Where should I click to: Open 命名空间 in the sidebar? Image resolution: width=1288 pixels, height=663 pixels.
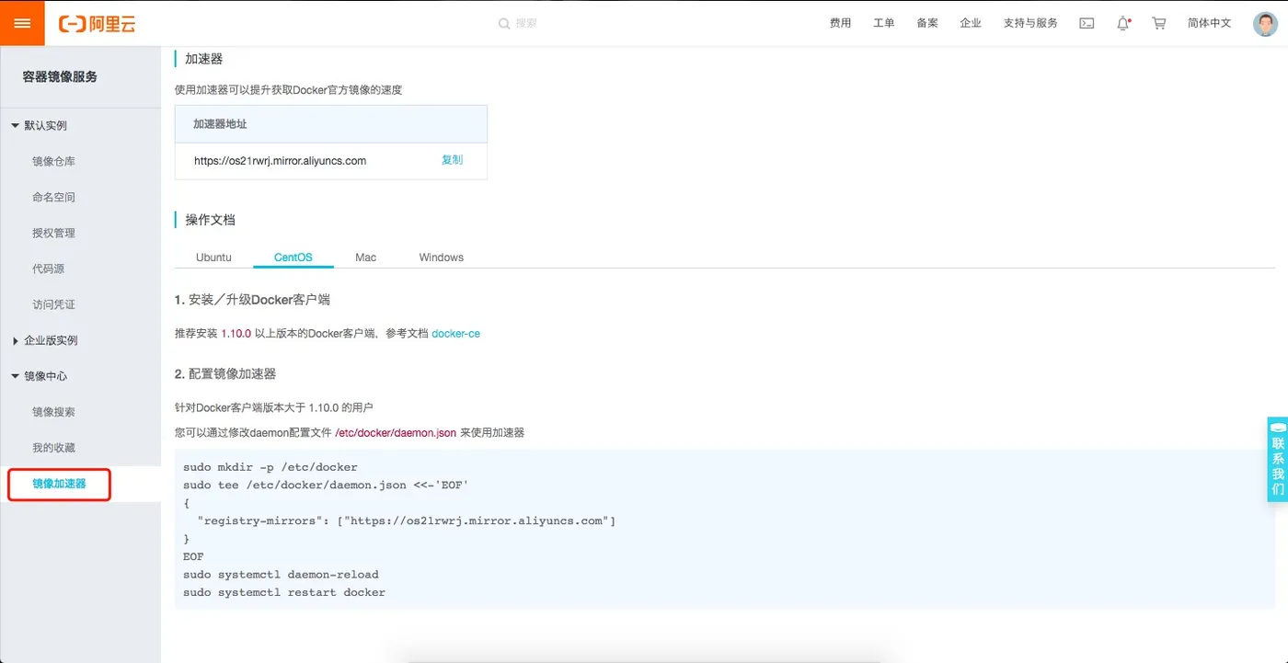click(53, 198)
